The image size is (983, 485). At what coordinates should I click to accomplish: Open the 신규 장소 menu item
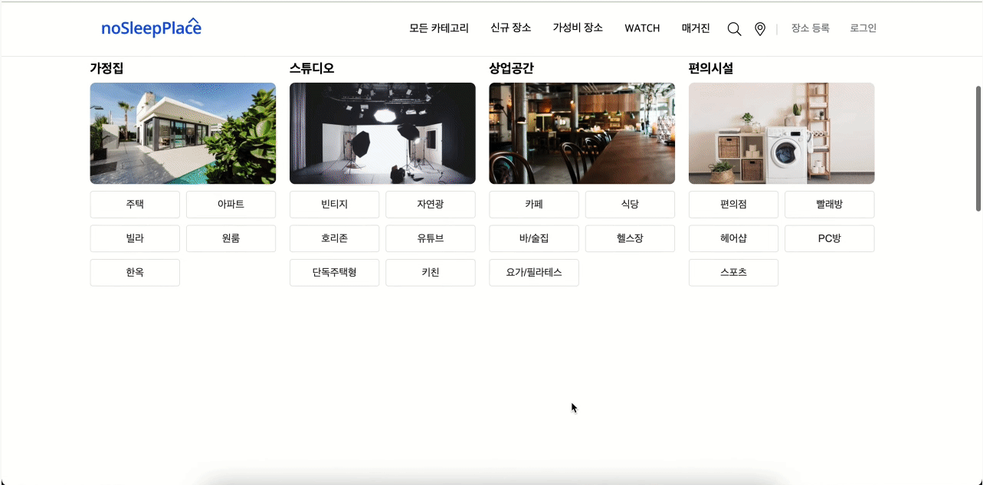click(x=511, y=28)
